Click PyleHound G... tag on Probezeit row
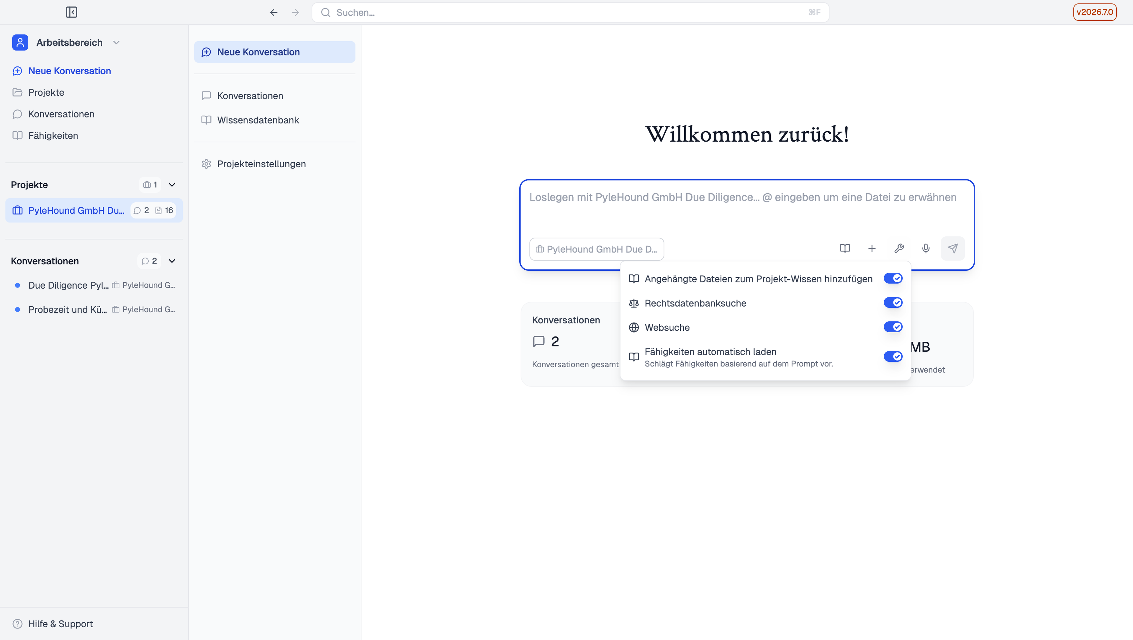The image size is (1133, 640). tap(143, 310)
